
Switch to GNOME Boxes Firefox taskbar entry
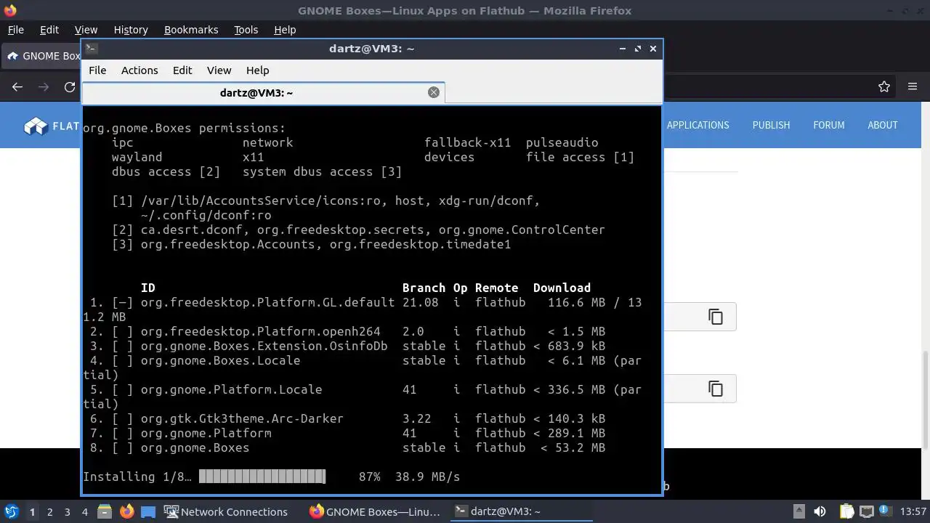375,511
